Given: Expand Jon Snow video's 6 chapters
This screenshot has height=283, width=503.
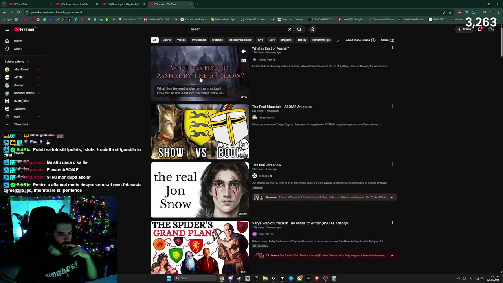Looking at the screenshot, I should pyautogui.click(x=391, y=197).
